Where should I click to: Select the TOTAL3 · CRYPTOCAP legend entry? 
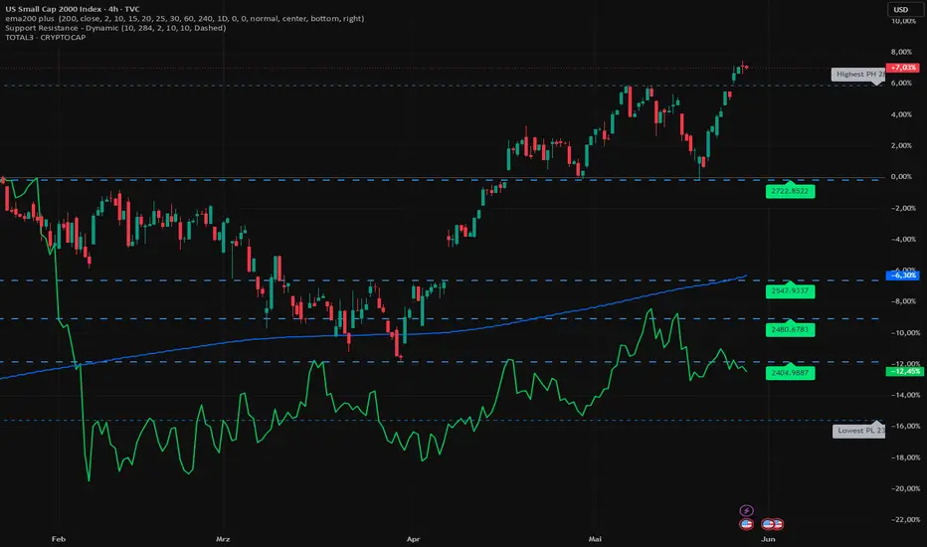click(46, 37)
